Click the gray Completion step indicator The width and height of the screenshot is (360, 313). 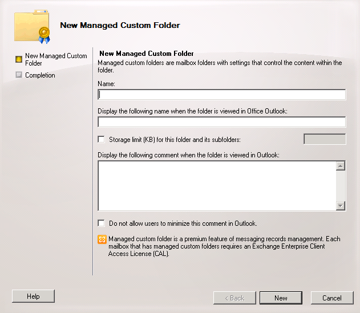(x=19, y=75)
